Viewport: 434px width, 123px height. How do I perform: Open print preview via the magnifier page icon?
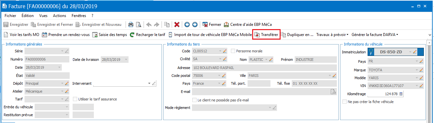138,25
